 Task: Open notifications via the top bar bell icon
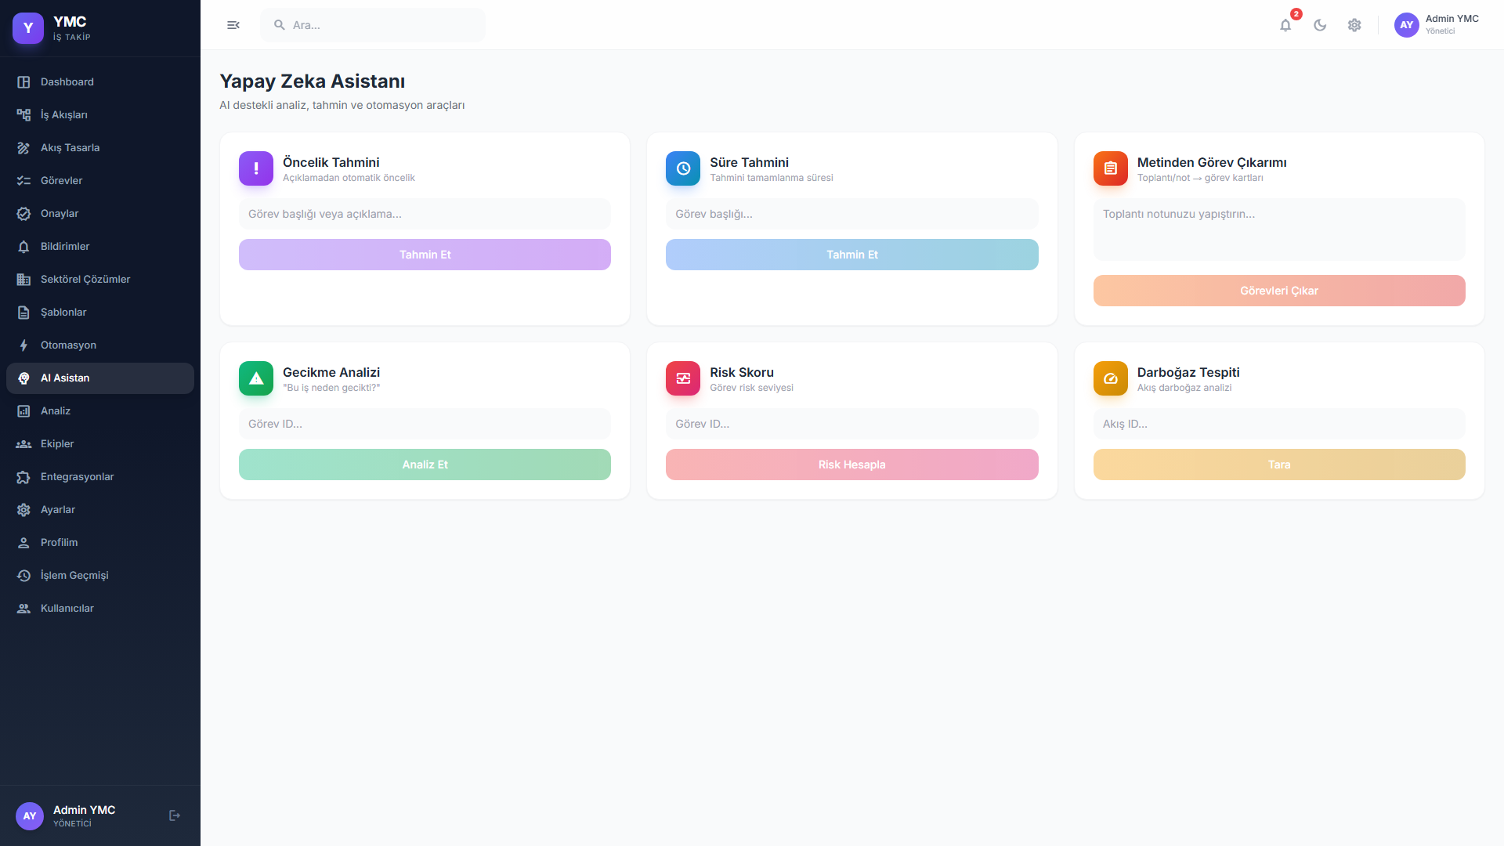[x=1285, y=25]
